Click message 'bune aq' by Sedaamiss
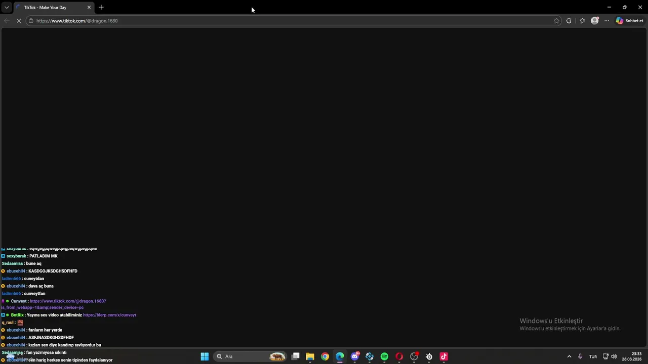The height and width of the screenshot is (364, 648). point(33,264)
